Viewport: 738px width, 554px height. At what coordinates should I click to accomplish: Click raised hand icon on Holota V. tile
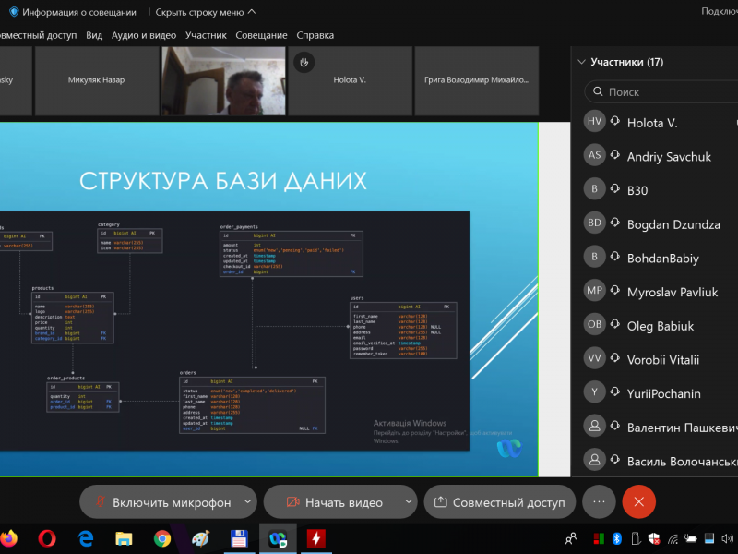(x=304, y=62)
